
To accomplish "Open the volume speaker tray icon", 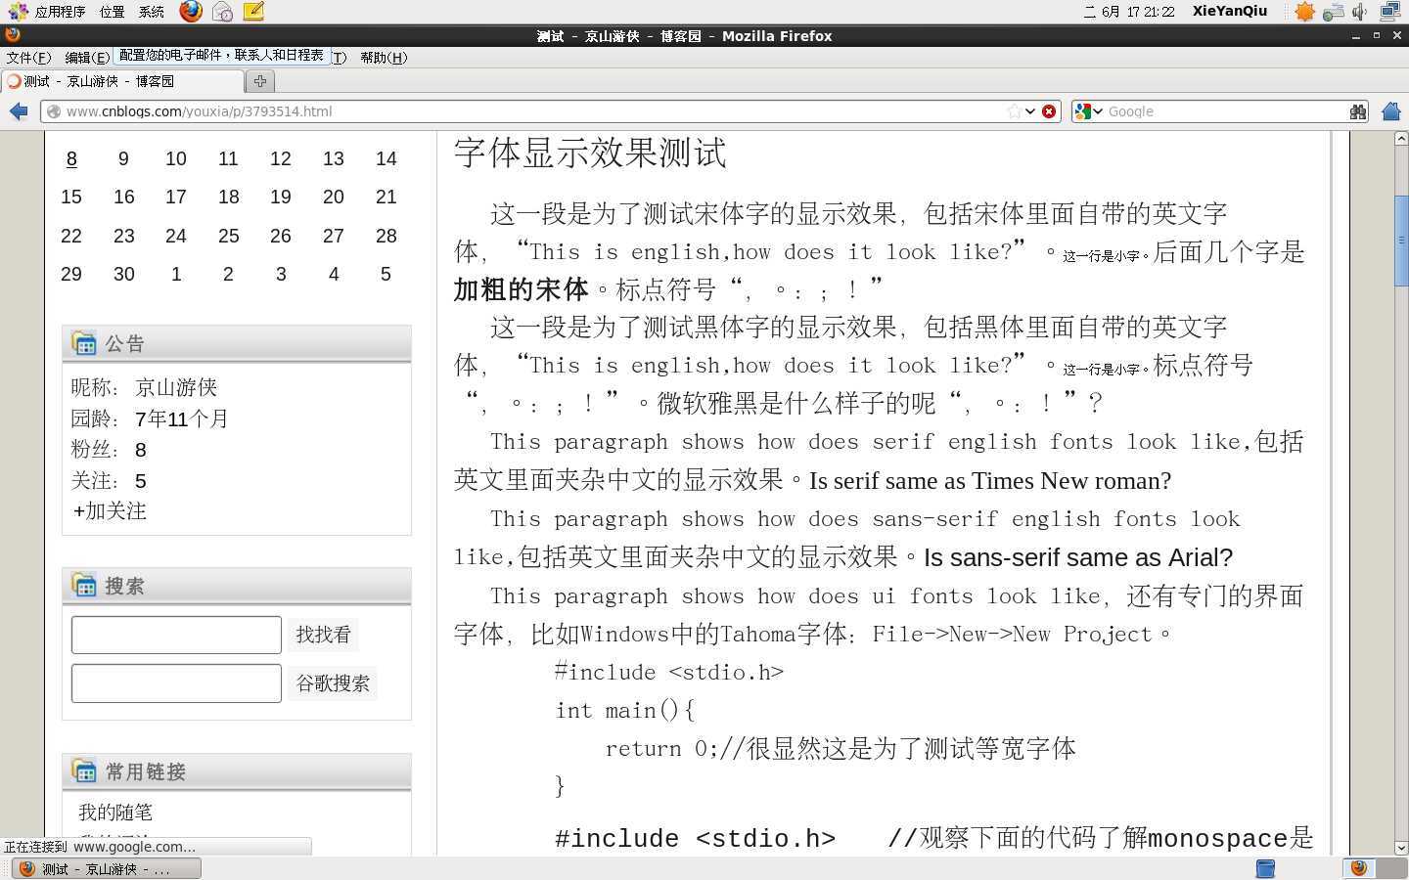I will 1360,12.
